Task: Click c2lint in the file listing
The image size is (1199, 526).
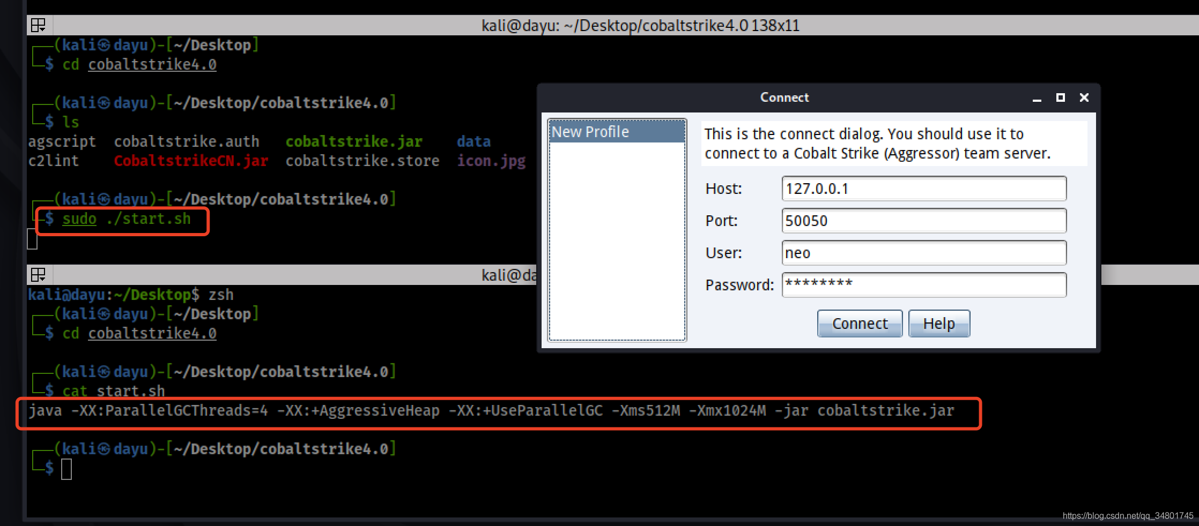Action: pos(54,161)
